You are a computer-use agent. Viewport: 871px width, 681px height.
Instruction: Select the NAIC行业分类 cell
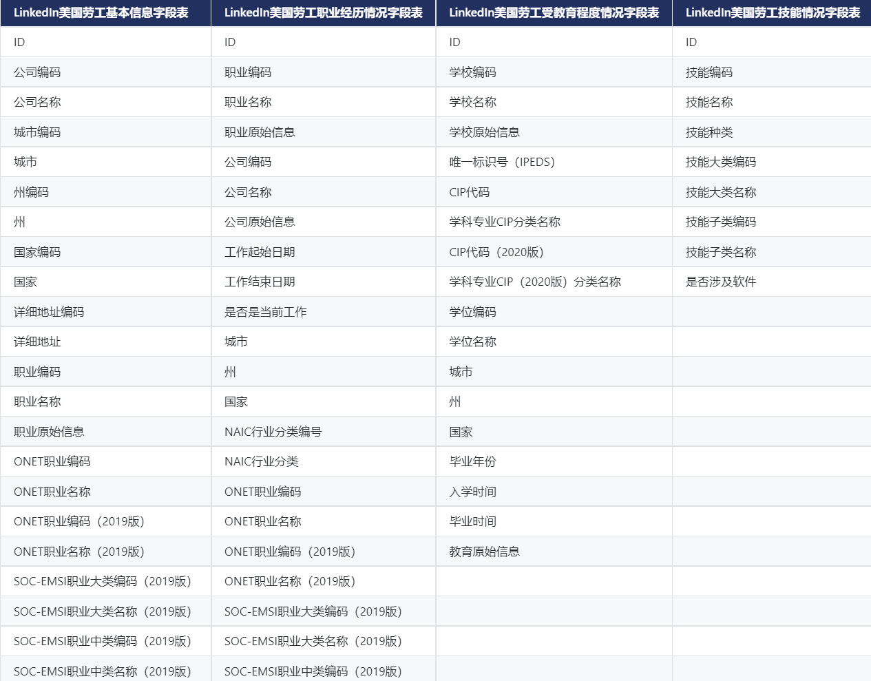pyautogui.click(x=324, y=461)
